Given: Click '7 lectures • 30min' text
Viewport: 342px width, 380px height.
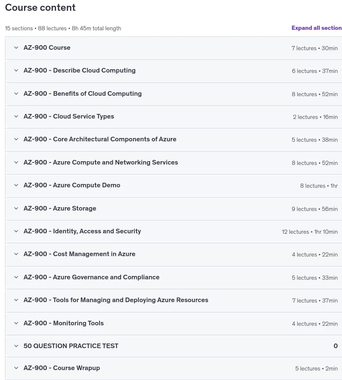Looking at the screenshot, I should click(x=314, y=48).
